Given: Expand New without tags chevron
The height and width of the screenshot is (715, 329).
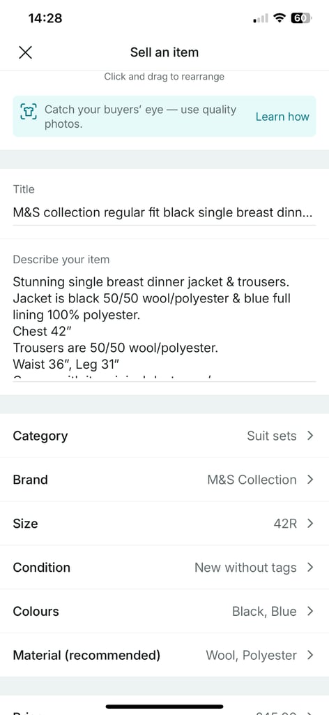Looking at the screenshot, I should coord(310,568).
